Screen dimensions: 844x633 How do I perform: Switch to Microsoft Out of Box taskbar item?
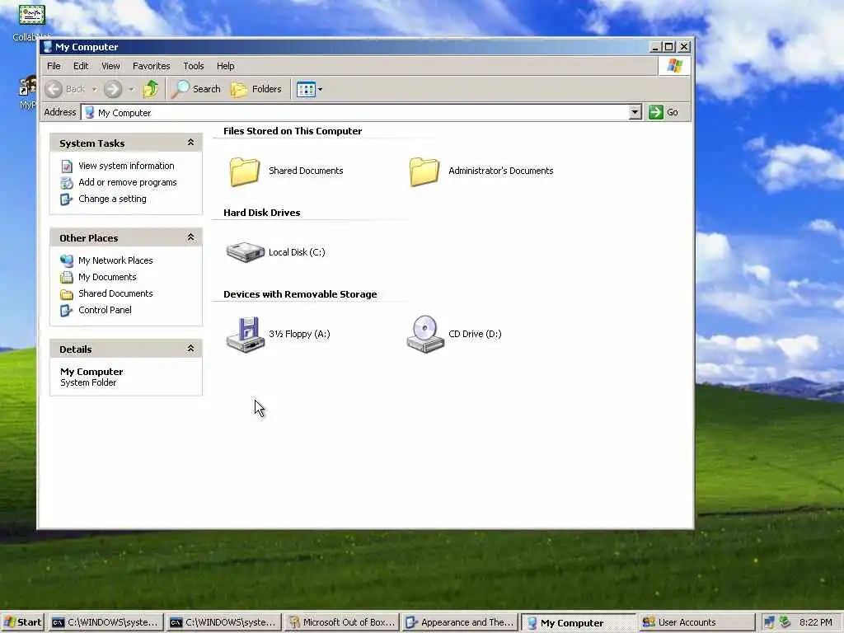pos(342,622)
